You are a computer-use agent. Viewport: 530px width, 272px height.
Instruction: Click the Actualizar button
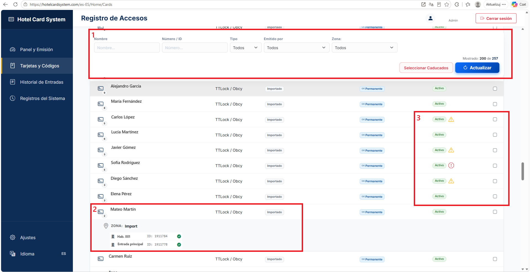coord(477,68)
